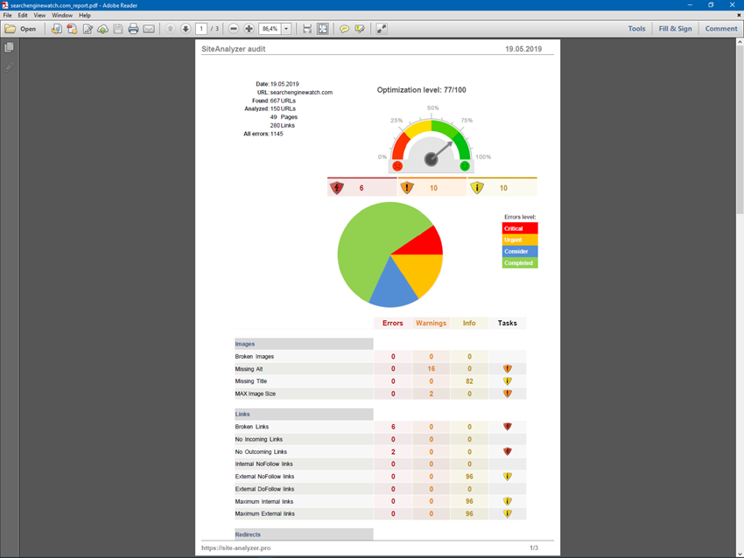The image size is (744, 558).
Task: Click the scrollbar up arrow
Action: click(x=740, y=42)
